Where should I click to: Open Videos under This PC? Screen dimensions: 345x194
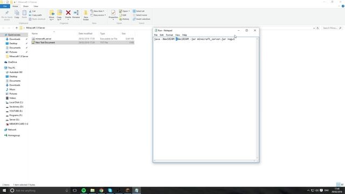coord(12,98)
